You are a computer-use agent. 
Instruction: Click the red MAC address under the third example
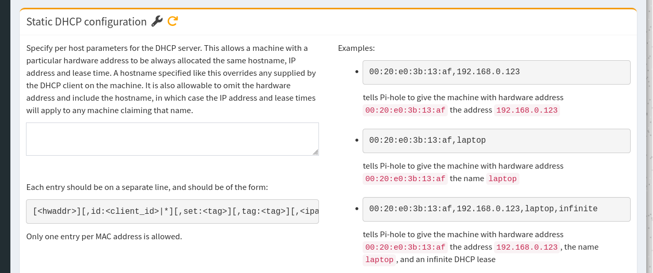point(405,248)
